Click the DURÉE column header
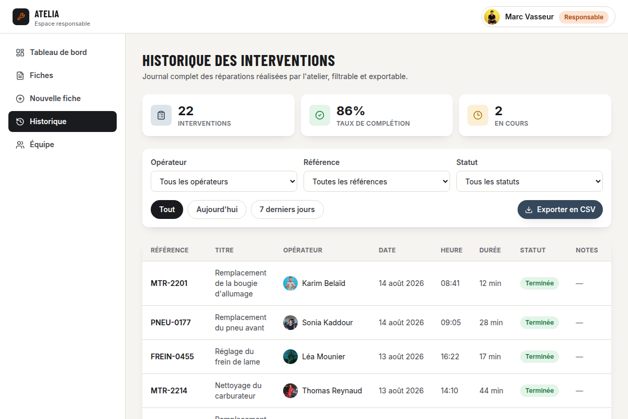 [x=490, y=250]
